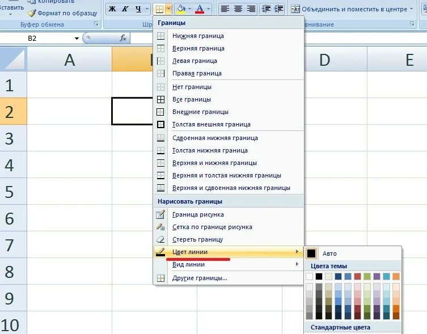This screenshot has width=427, height=334.
Task: Increase indent icon in ribbon
Action: pos(278,9)
